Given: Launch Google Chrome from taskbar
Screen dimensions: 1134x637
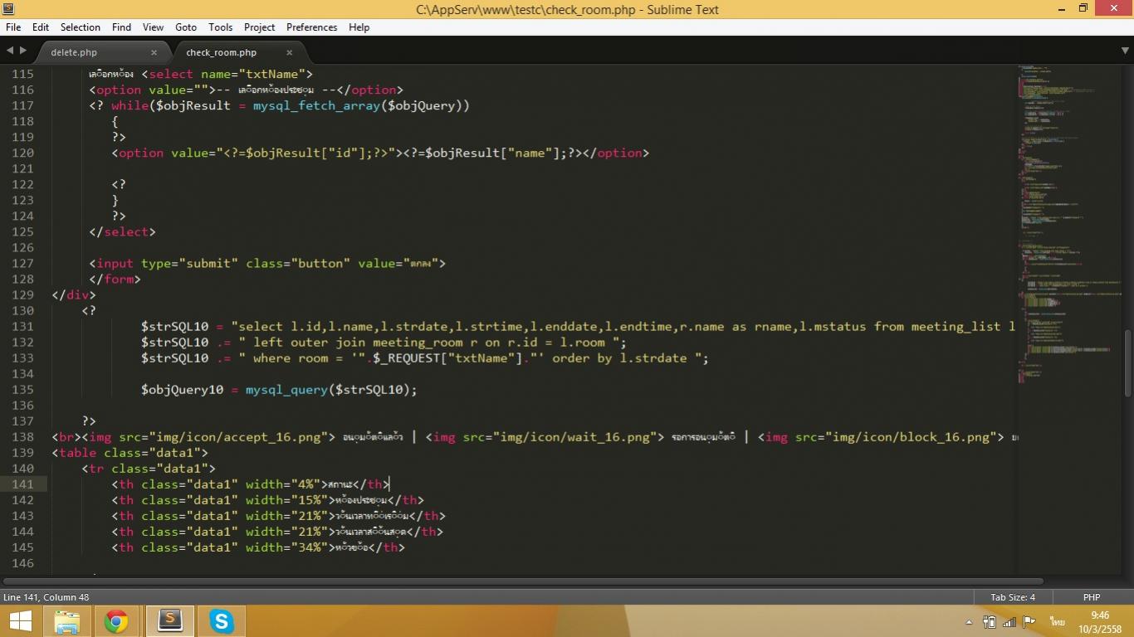Looking at the screenshot, I should pyautogui.click(x=116, y=621).
